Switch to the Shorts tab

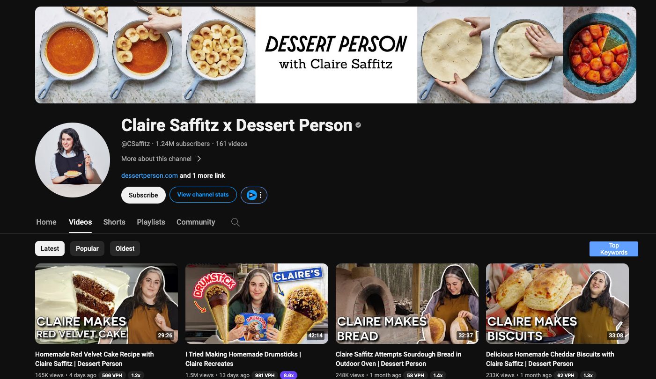tap(114, 222)
